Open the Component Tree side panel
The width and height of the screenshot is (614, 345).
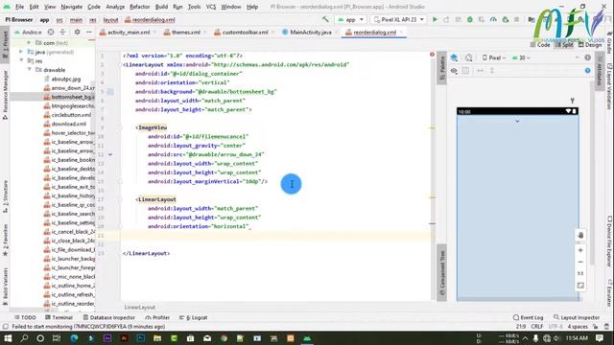coord(442,273)
